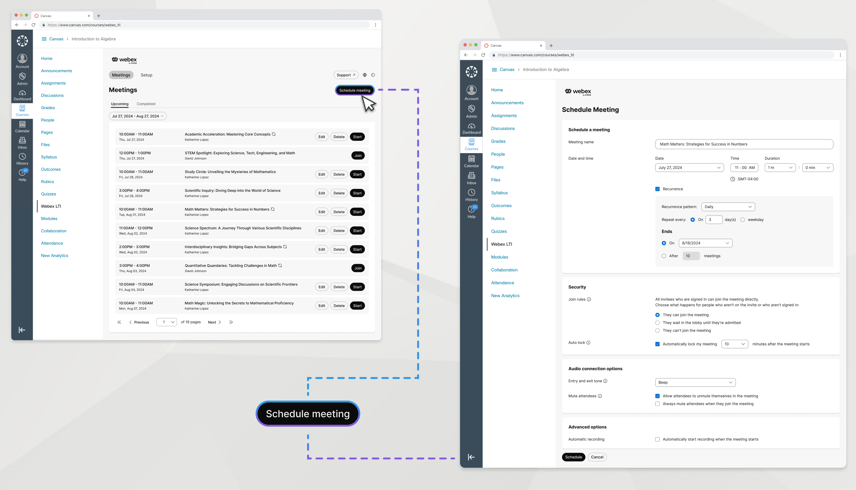Image resolution: width=856 pixels, height=490 pixels.
Task: Switch to the Completed meetings tab
Action: (x=146, y=104)
